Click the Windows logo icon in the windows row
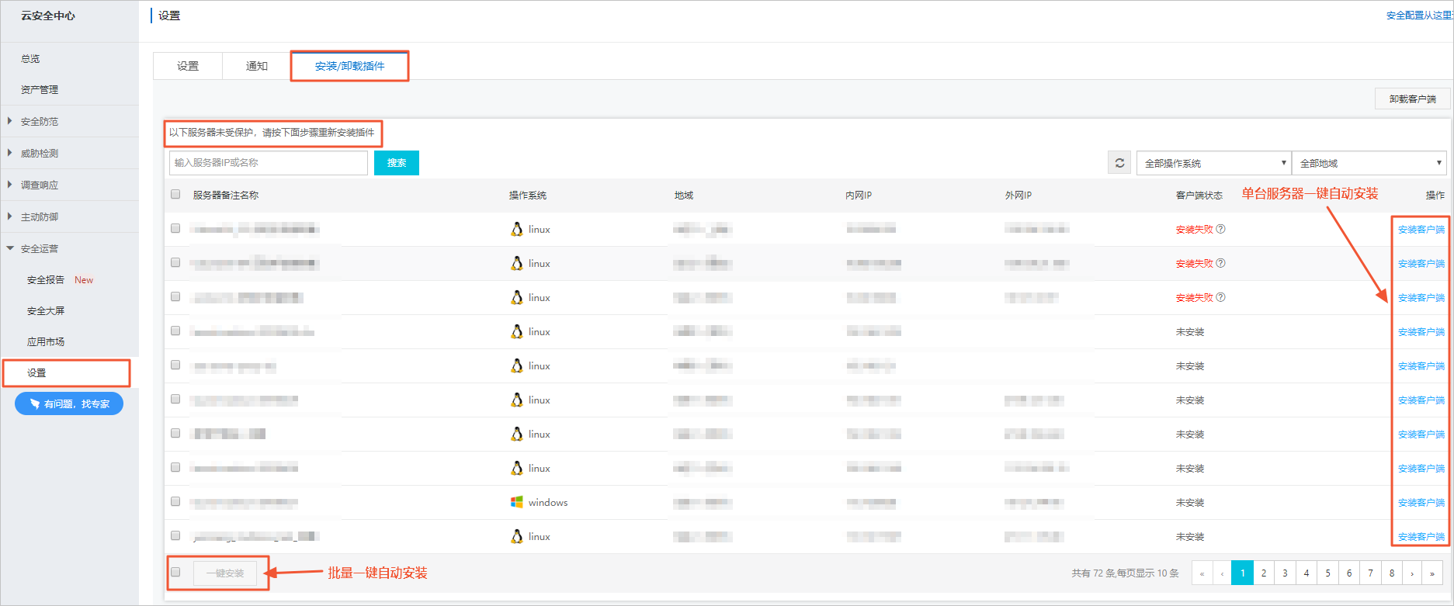Screen dimensions: 1454x606 coord(516,502)
